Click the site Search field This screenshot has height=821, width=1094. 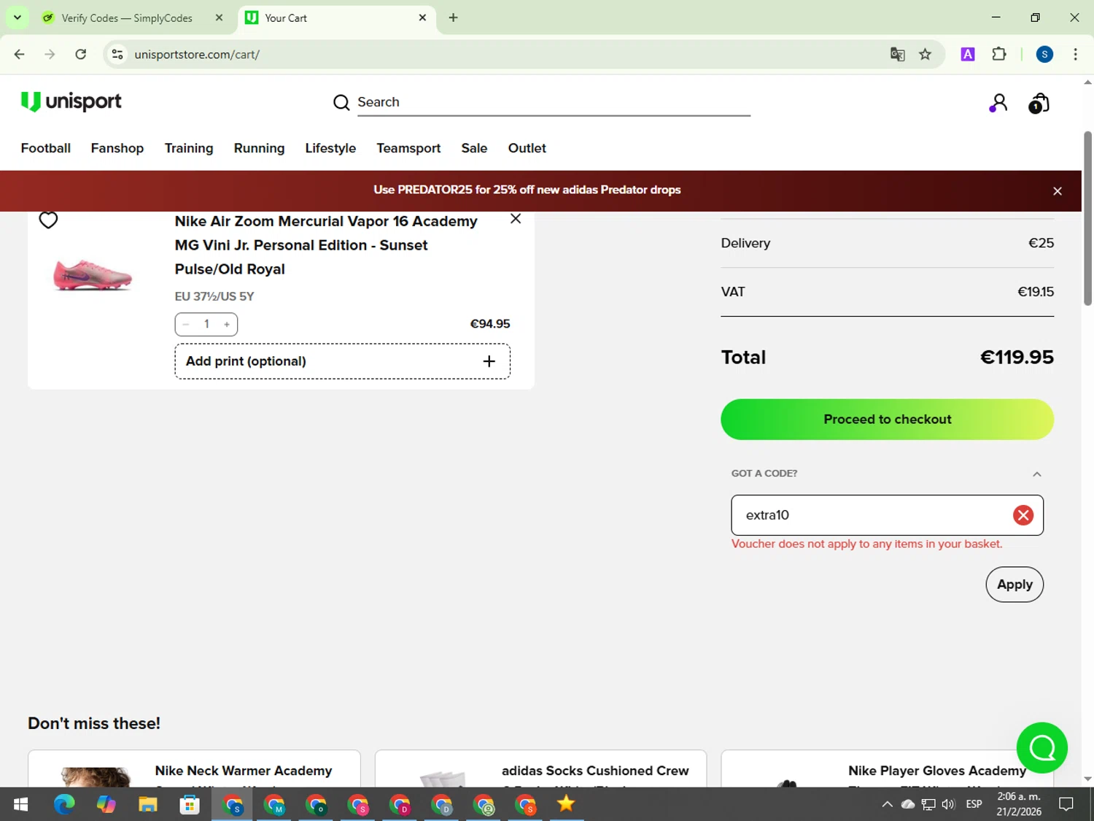click(554, 102)
